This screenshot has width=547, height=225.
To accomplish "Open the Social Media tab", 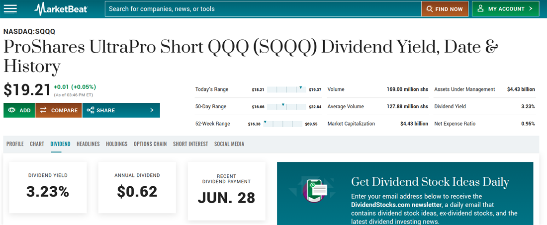I will pos(229,144).
